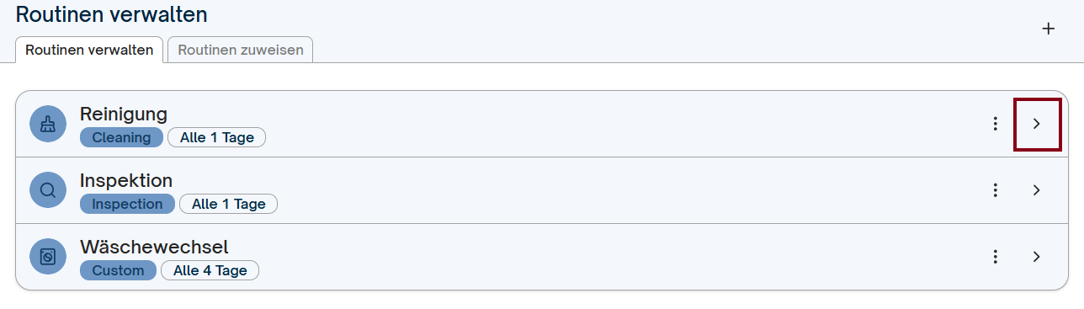This screenshot has height=309, width=1084.
Task: Click the Reinigung broom icon
Action: pyautogui.click(x=48, y=124)
